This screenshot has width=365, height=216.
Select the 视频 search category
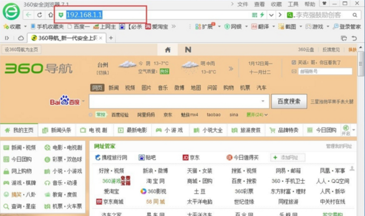[x=130, y=88]
